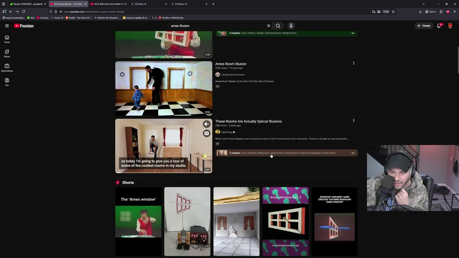The width and height of the screenshot is (459, 258).
Task: Open site security shield icon
Action: [x=51, y=11]
